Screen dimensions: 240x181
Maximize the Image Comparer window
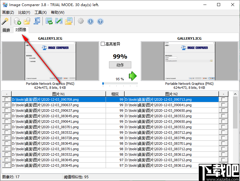point(219,5)
